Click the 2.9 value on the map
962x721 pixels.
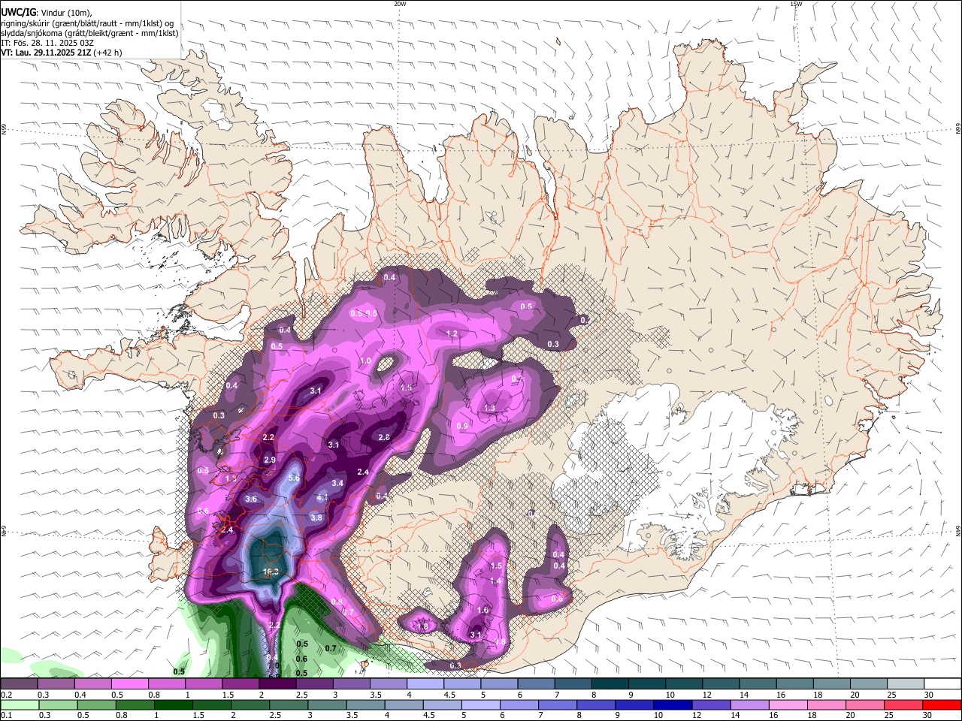(x=270, y=460)
